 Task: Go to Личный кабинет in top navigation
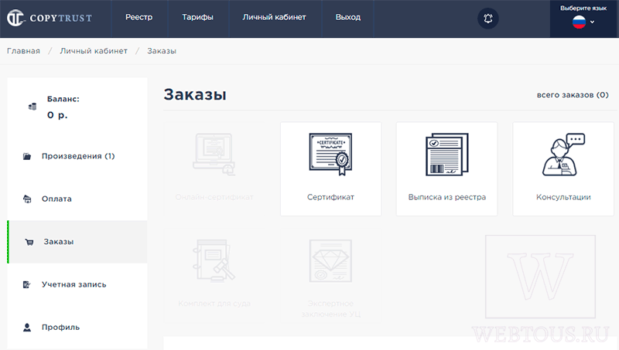coord(274,17)
